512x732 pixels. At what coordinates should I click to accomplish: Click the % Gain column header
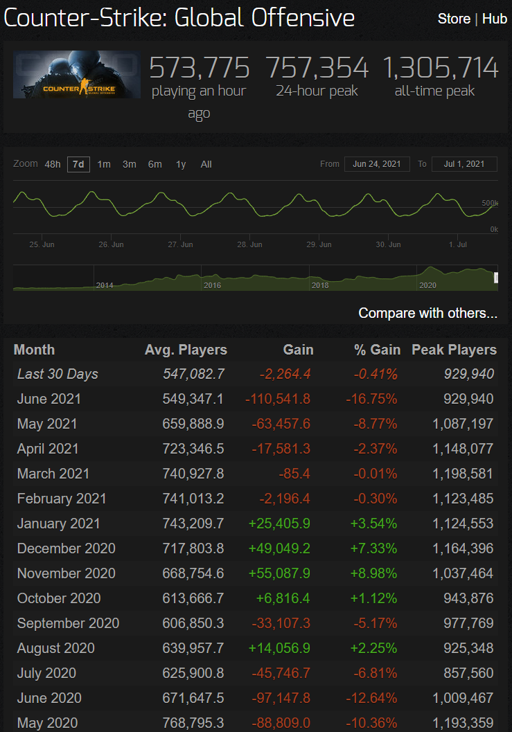pyautogui.click(x=377, y=350)
